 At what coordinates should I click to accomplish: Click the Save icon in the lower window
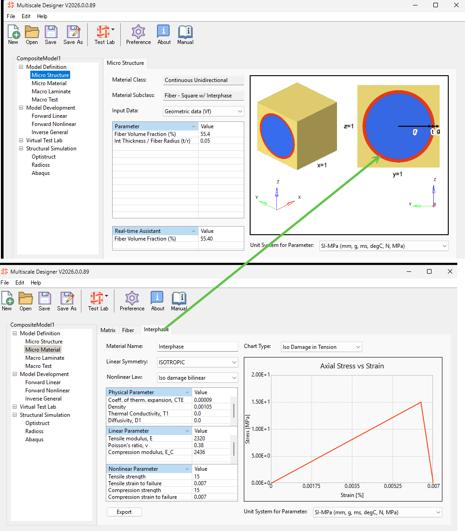[x=44, y=301]
